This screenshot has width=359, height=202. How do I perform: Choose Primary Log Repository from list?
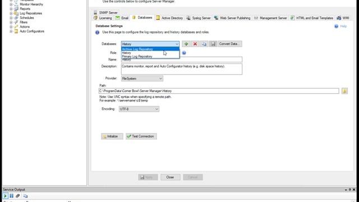150,56
